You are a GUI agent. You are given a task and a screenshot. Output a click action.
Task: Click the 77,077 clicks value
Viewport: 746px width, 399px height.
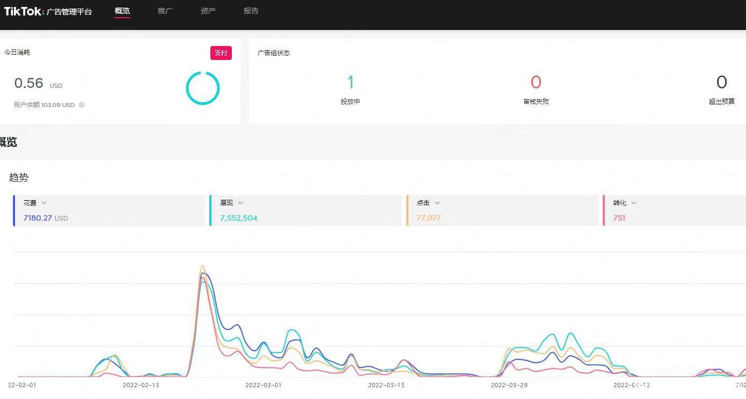click(x=428, y=218)
